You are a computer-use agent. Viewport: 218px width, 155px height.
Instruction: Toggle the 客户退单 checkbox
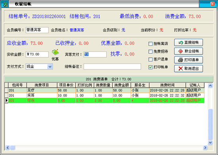[x=151, y=59]
